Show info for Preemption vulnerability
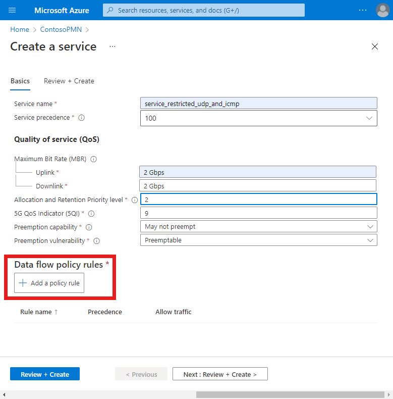 (96, 241)
